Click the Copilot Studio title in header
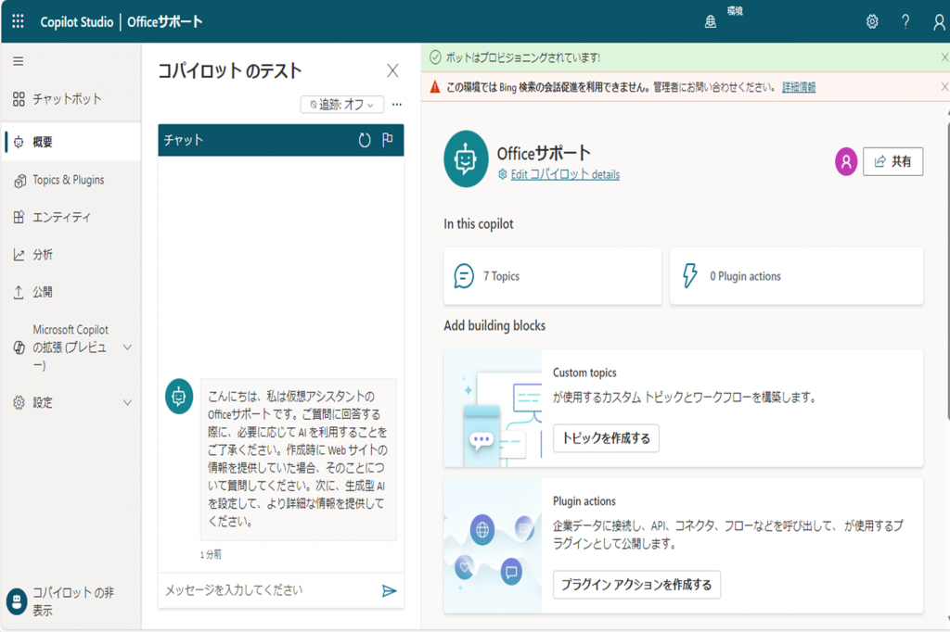The image size is (950, 632). 77,22
